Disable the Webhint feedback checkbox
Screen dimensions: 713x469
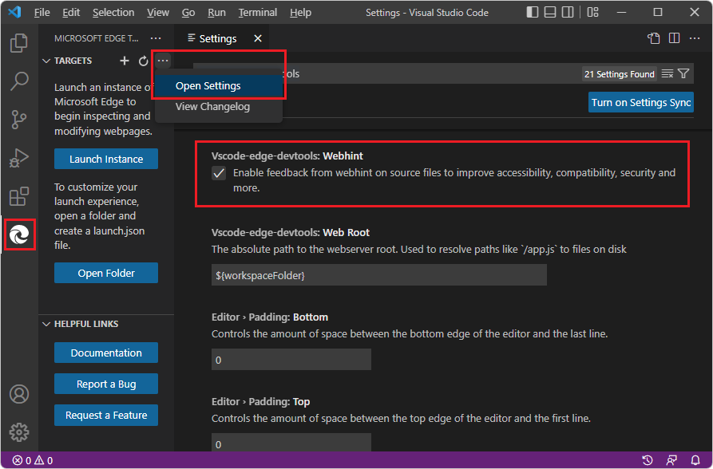pyautogui.click(x=218, y=173)
